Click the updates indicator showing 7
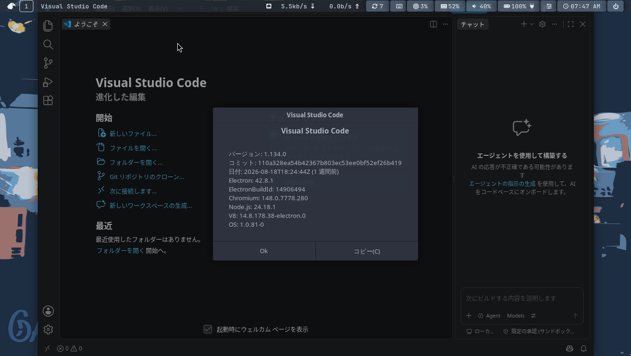631x356 pixels. pos(377,6)
